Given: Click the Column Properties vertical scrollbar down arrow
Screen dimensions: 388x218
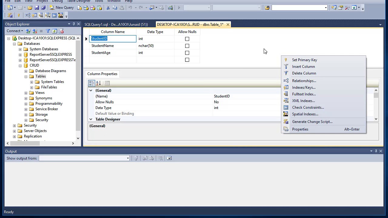Looking at the screenshot, I should 376,119.
